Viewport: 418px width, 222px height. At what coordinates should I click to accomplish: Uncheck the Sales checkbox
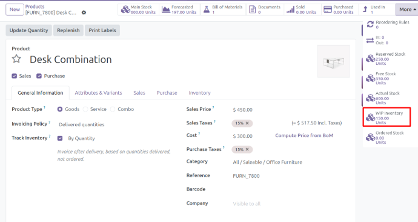coord(14,76)
